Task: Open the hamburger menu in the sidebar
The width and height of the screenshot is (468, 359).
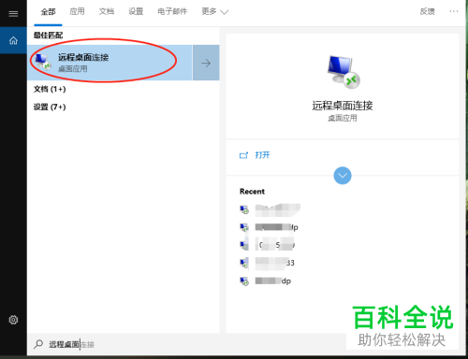Action: click(13, 13)
